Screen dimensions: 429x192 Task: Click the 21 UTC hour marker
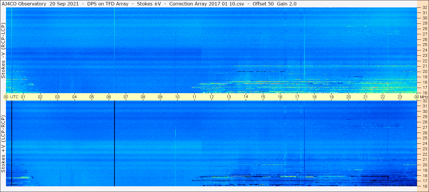click(x=366, y=97)
